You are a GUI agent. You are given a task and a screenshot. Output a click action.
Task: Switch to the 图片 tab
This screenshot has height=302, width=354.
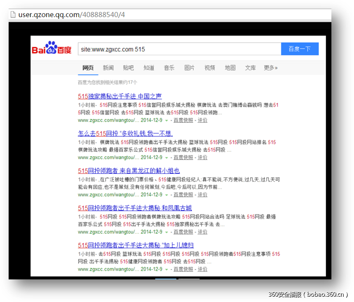[x=189, y=68]
